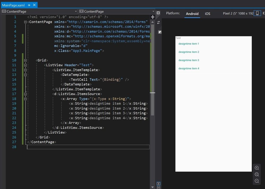Switch preview platform to iOS
265x189 pixels.
coord(207,13)
